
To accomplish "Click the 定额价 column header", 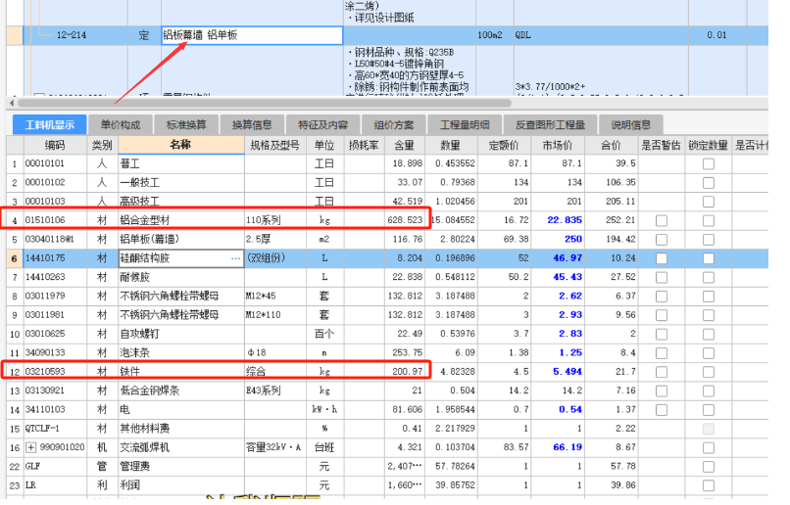I will point(504,145).
